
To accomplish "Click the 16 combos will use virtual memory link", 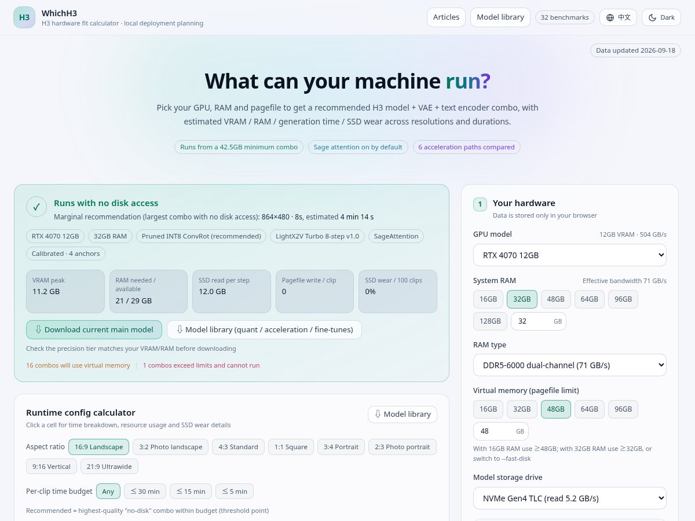I will click(x=78, y=365).
